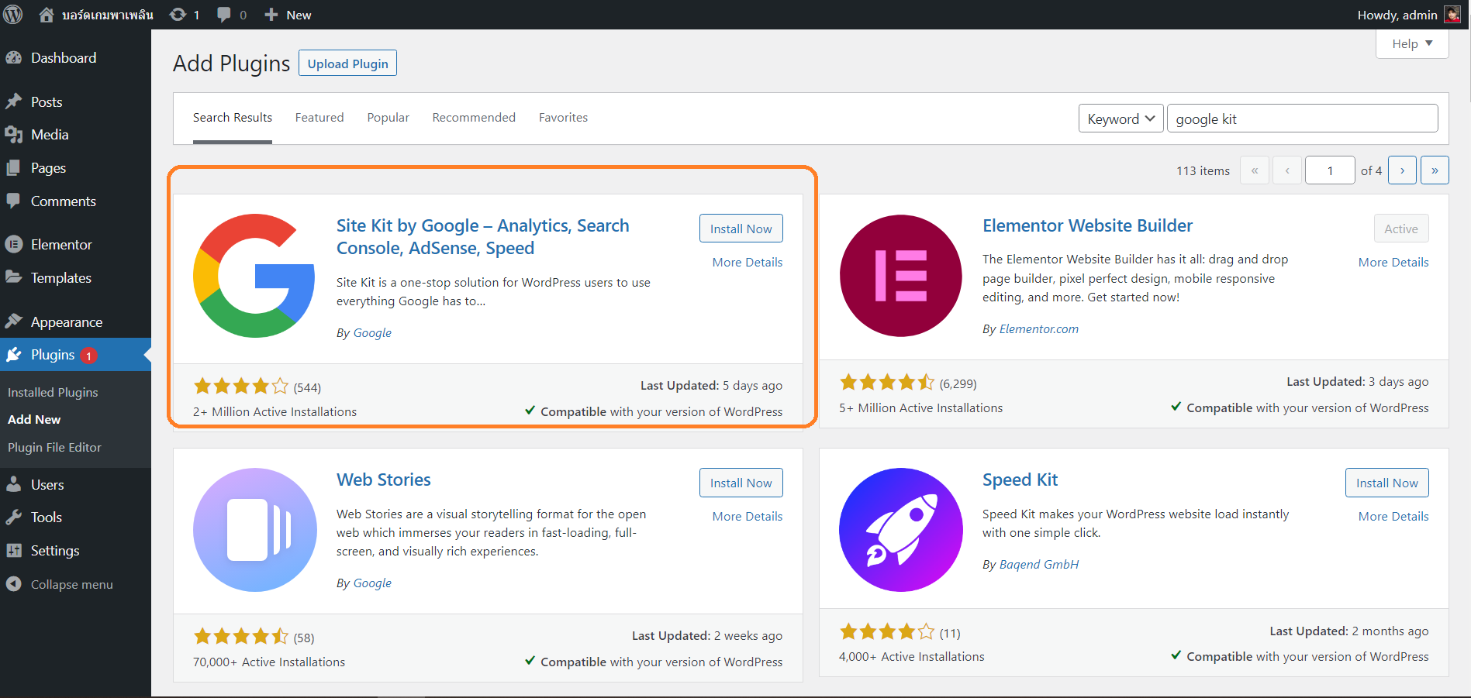
Task: Switch to the Featured tab
Action: tap(319, 118)
